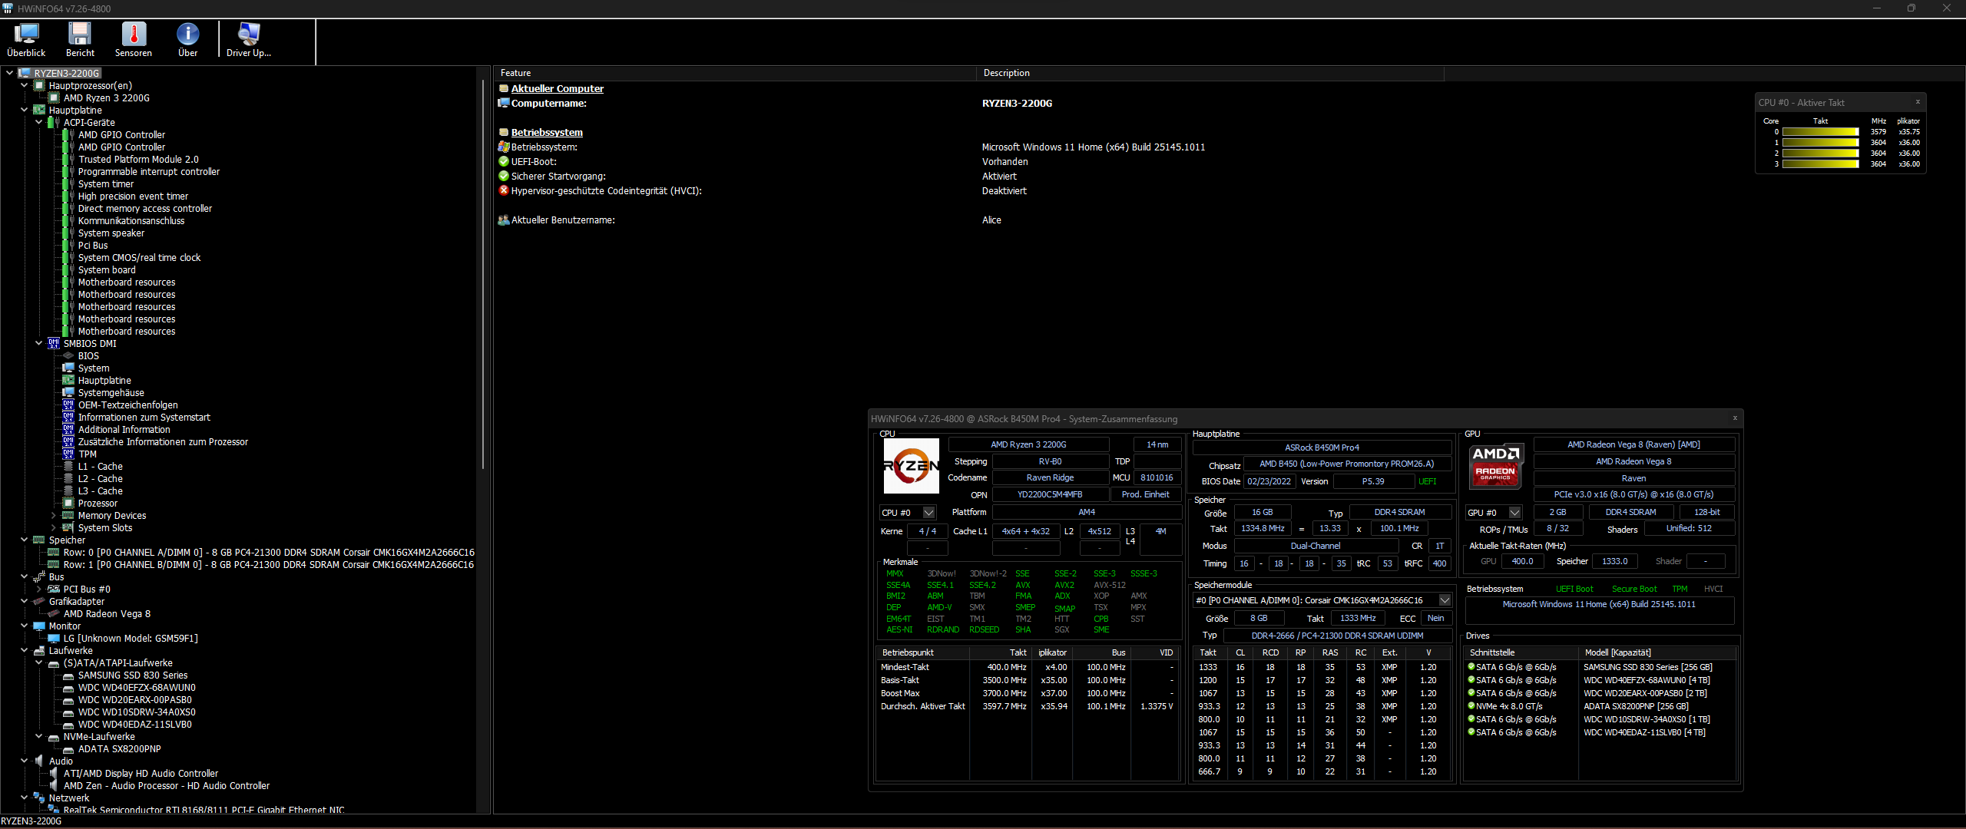Open the Überblick summary toolbar icon
This screenshot has height=829, width=1966.
pos(26,39)
